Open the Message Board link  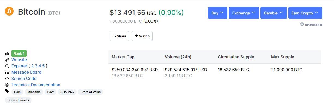coord(26,72)
